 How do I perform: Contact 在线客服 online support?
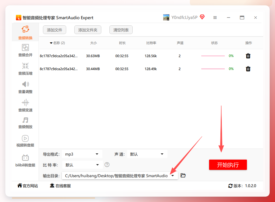(60, 186)
